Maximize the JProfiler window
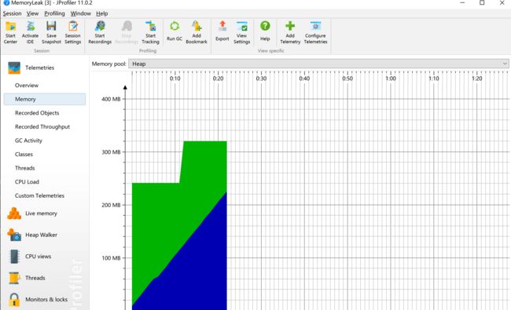The image size is (511, 310). point(482,3)
